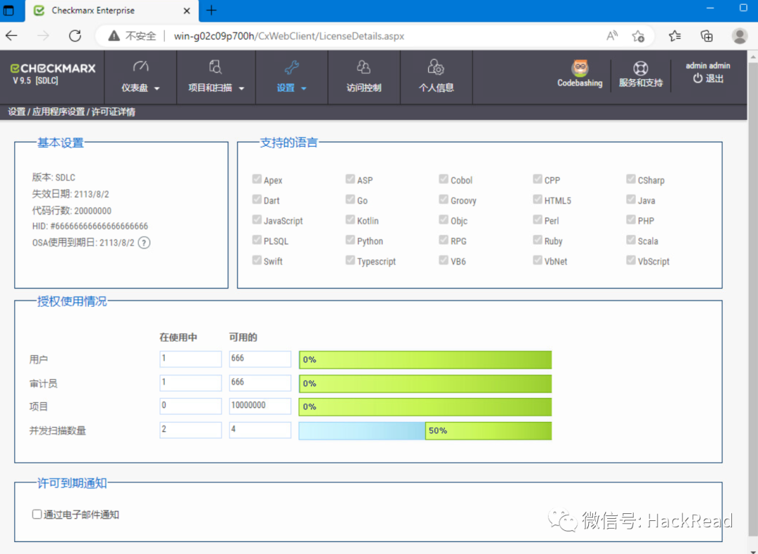Click the concurrent scans 50% progress bar
Viewport: 758px width, 554px height.
(x=425, y=430)
